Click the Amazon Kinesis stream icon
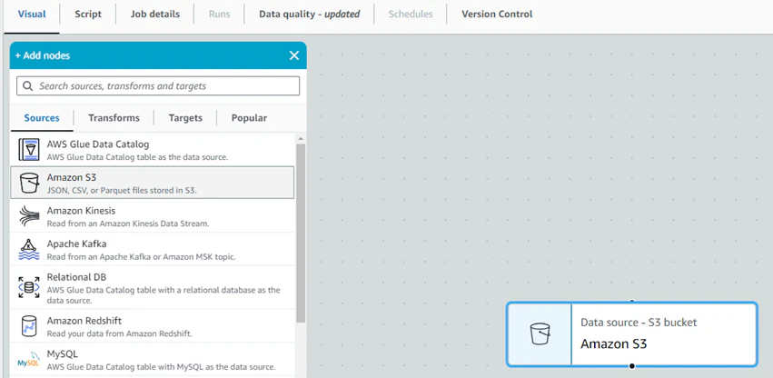The image size is (773, 378). [28, 216]
